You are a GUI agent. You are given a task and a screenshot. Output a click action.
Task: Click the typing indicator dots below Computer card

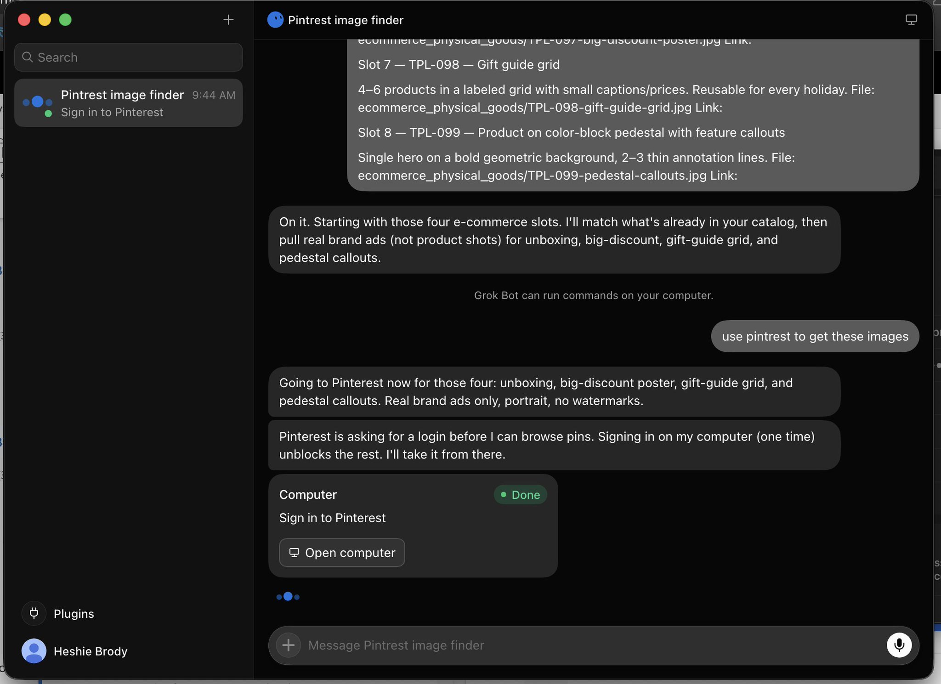(x=288, y=597)
